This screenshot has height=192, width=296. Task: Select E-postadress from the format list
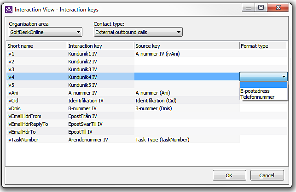point(255,91)
